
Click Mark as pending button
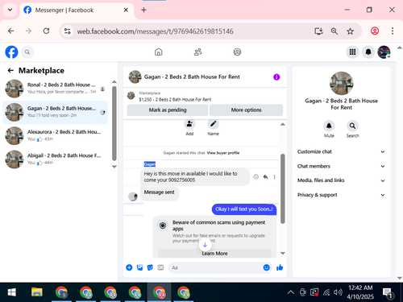(x=168, y=110)
